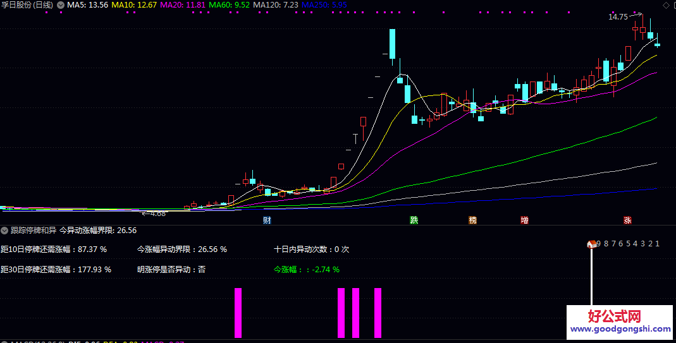This screenshot has height=343, width=676.
Task: Open the 榜 event marker
Action: (x=473, y=220)
